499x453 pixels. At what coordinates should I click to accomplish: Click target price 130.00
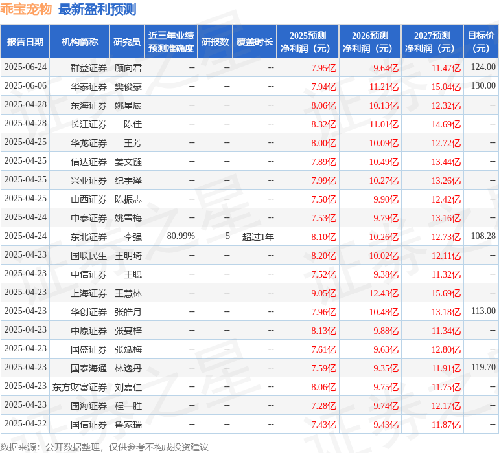pyautogui.click(x=483, y=86)
